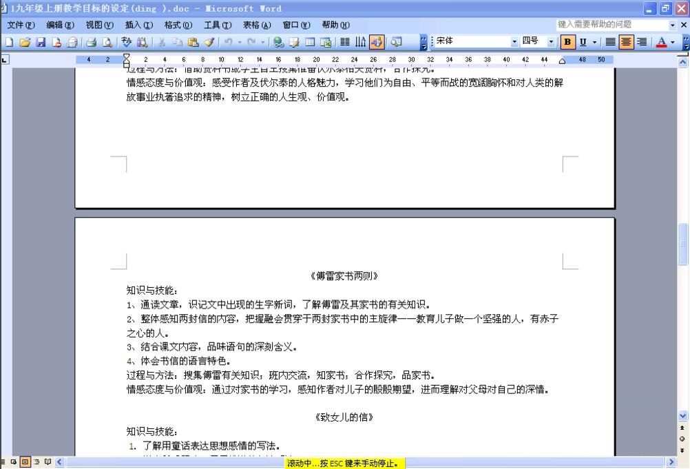The width and height of the screenshot is (690, 469).
Task: Switch to Reading Layout view
Action: pos(48,462)
